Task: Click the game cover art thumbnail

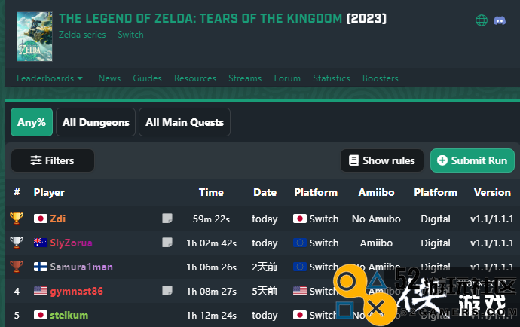Action: (35, 36)
